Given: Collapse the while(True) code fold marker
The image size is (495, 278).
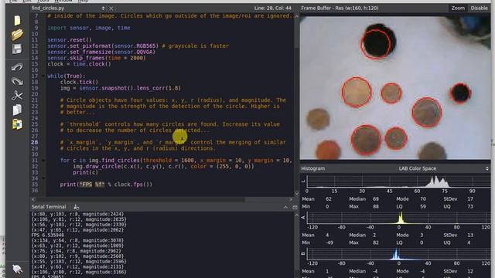Looking at the screenshot, I should click(x=43, y=76).
